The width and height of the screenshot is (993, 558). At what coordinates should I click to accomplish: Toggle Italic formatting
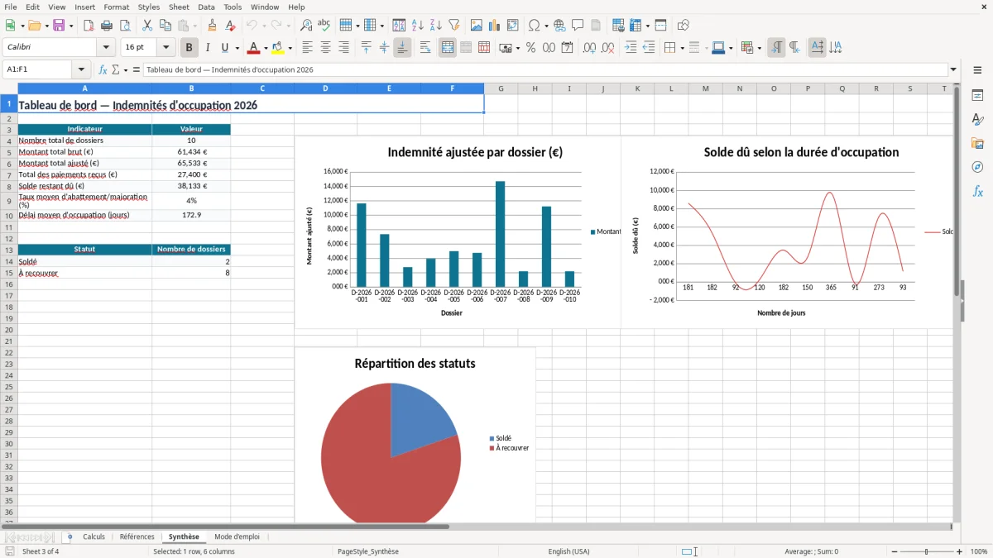[208, 48]
